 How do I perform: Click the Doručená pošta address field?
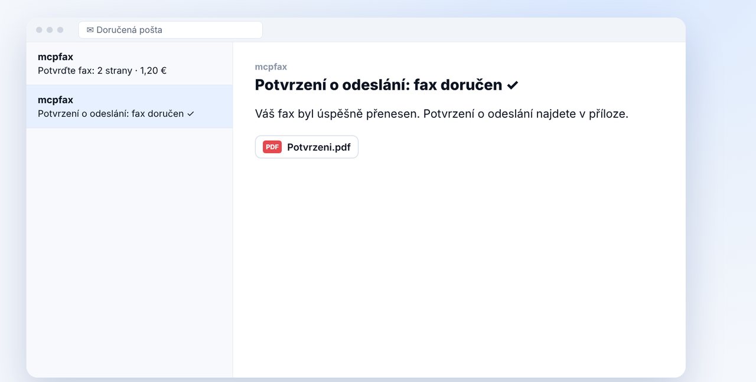coord(170,30)
